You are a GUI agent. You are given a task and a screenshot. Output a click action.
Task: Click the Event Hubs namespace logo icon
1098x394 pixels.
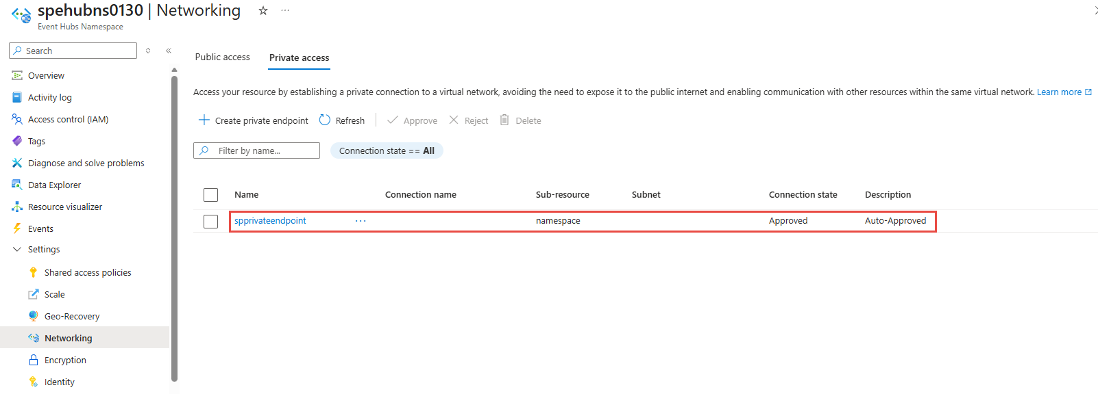point(21,15)
